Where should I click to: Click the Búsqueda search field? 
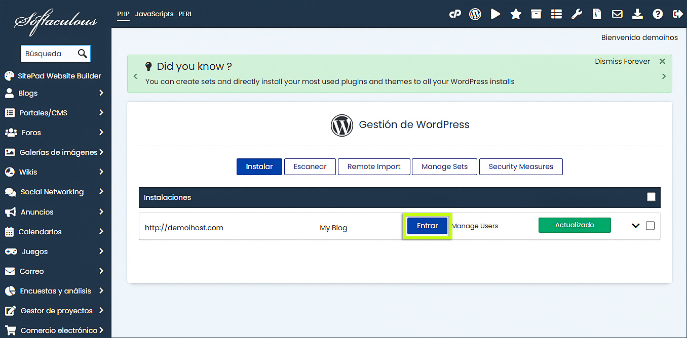click(49, 54)
